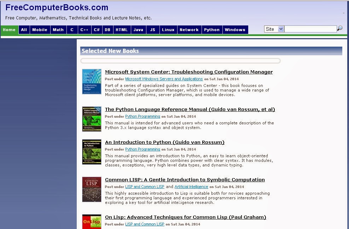Open the Linux category tab

[168, 30]
